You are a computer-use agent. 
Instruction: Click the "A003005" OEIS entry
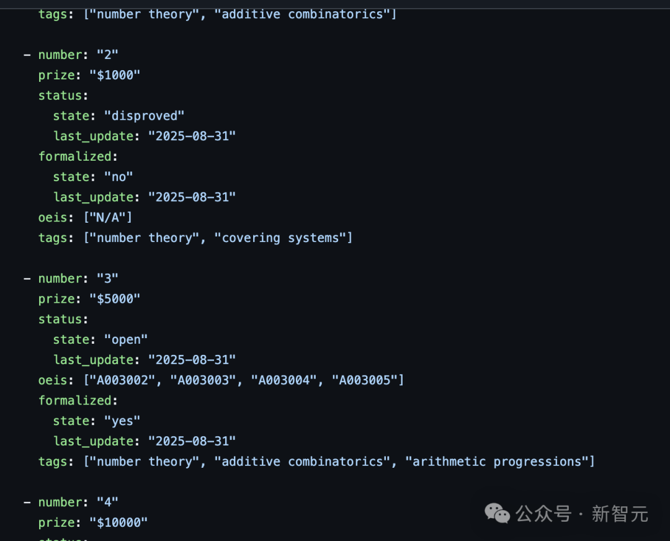[364, 380]
